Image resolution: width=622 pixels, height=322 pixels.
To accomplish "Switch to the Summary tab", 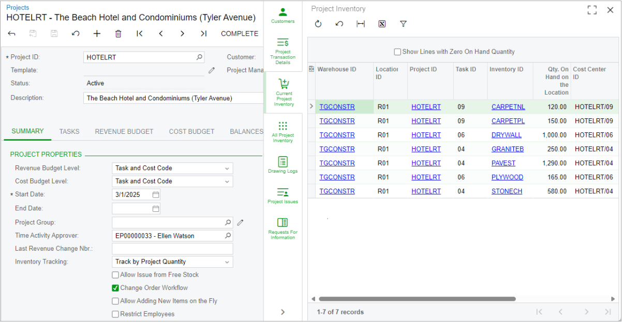I will tap(27, 131).
